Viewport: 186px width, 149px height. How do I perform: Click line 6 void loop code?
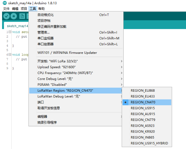click(x=20, y=55)
